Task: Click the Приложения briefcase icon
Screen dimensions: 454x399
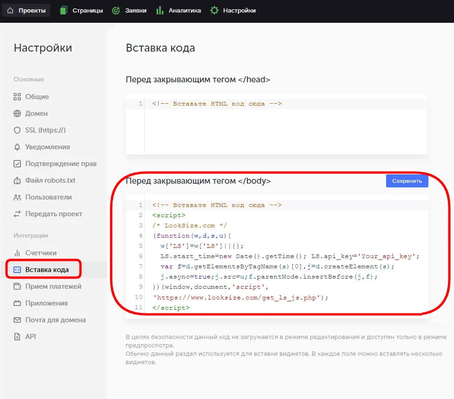Action: (17, 303)
